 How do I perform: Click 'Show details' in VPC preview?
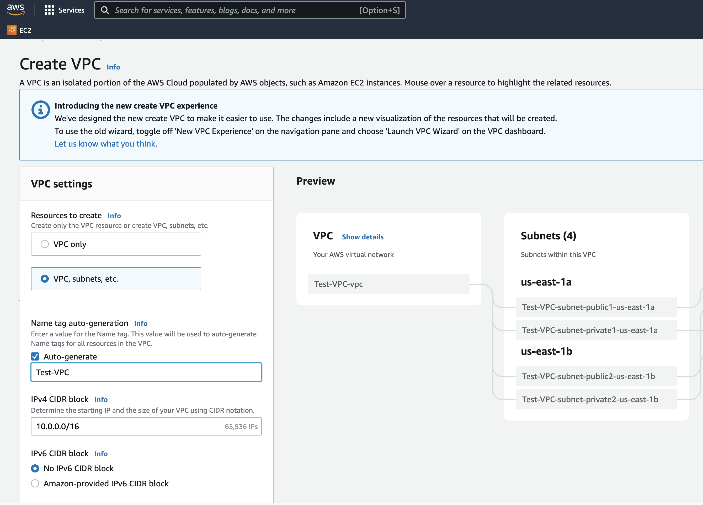[363, 237]
